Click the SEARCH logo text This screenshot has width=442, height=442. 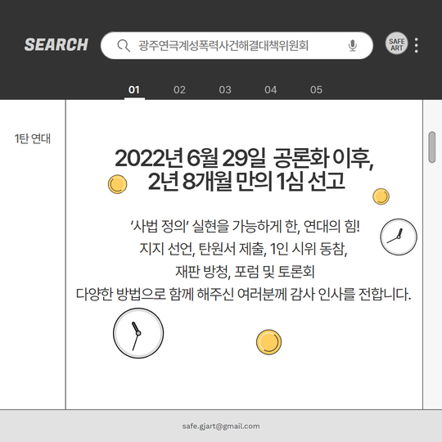pyautogui.click(x=56, y=45)
